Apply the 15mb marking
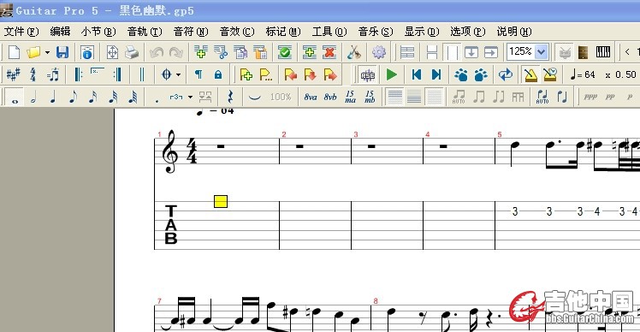640x332 pixels. tap(370, 98)
